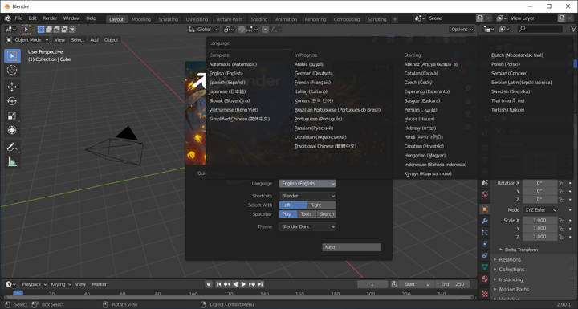Play the animation in reverse

235,284
